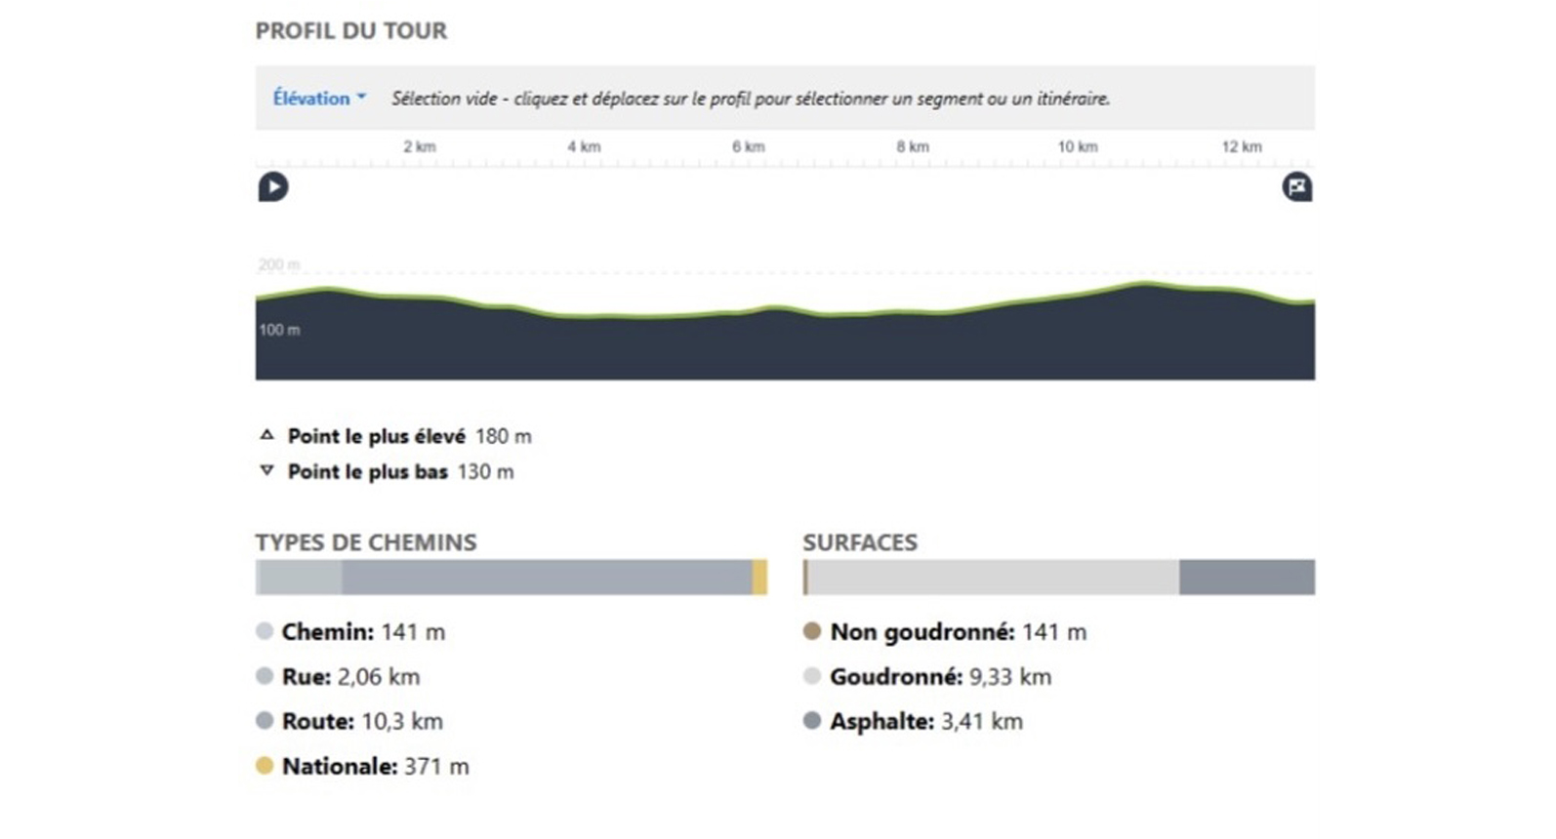Viewport: 1556px width, 839px height.
Task: Click the finish flag marker icon
Action: (x=1296, y=186)
